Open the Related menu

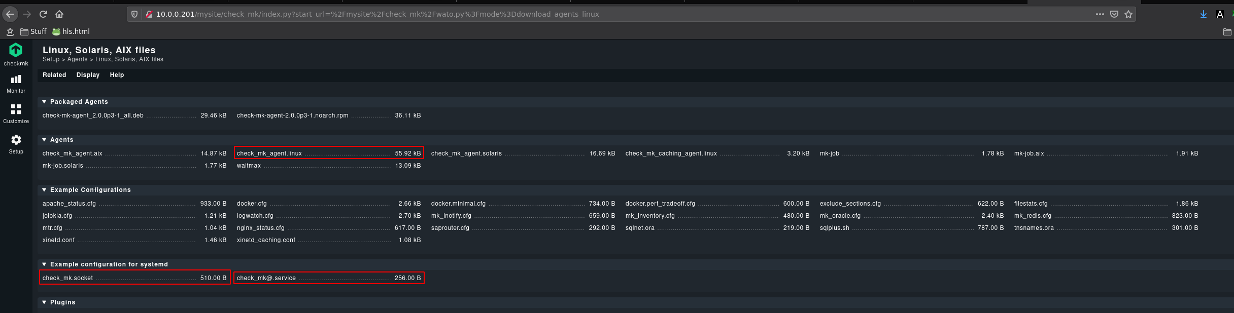coord(54,75)
